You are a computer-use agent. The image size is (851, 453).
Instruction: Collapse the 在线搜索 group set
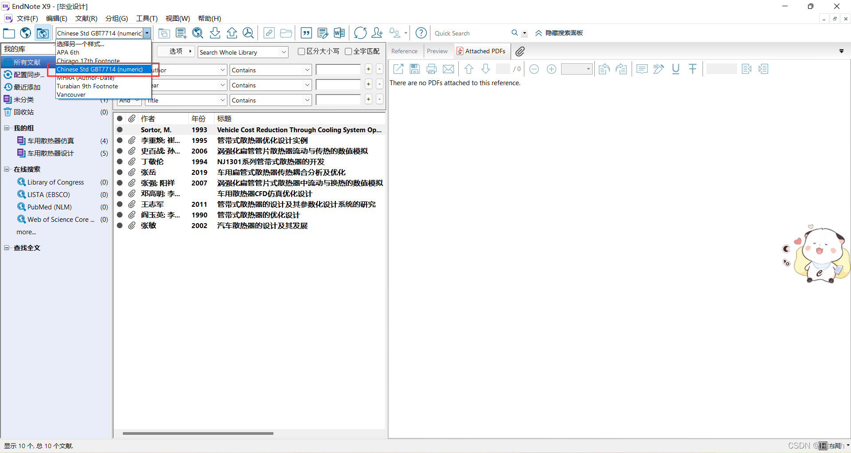click(x=7, y=169)
